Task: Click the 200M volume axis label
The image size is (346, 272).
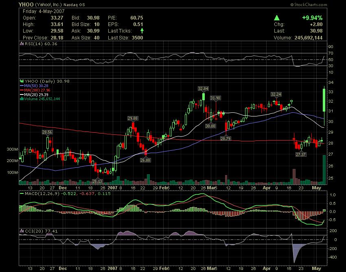Action: [x=12, y=161]
